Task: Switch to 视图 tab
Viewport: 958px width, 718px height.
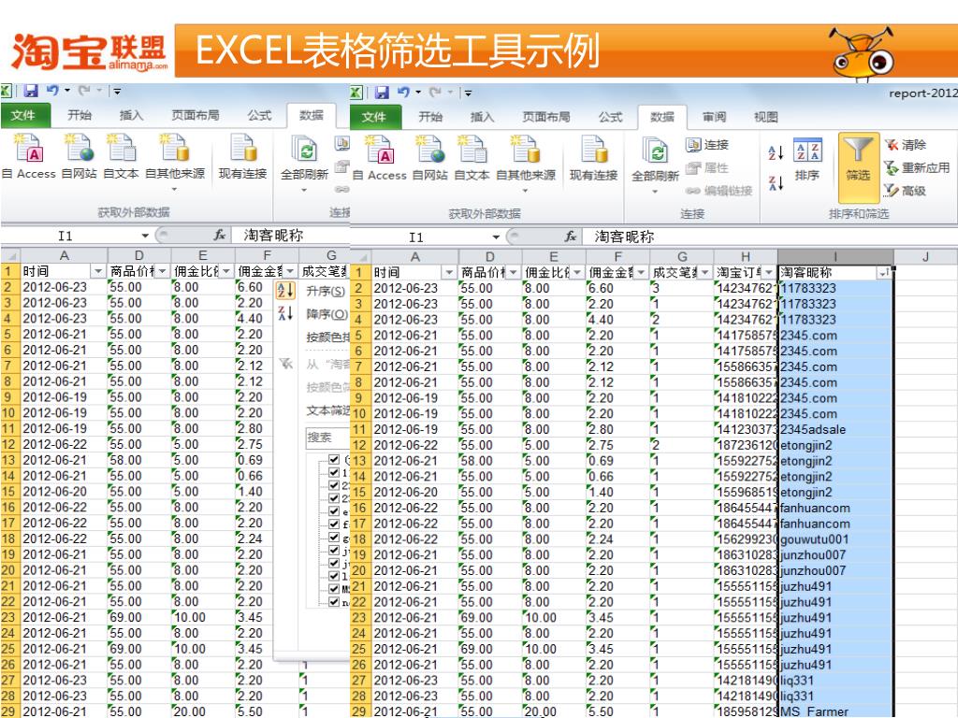Action: click(765, 117)
